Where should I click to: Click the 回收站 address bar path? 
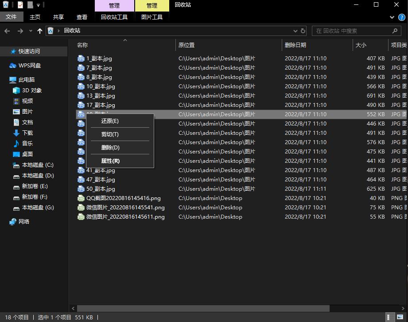[x=72, y=31]
